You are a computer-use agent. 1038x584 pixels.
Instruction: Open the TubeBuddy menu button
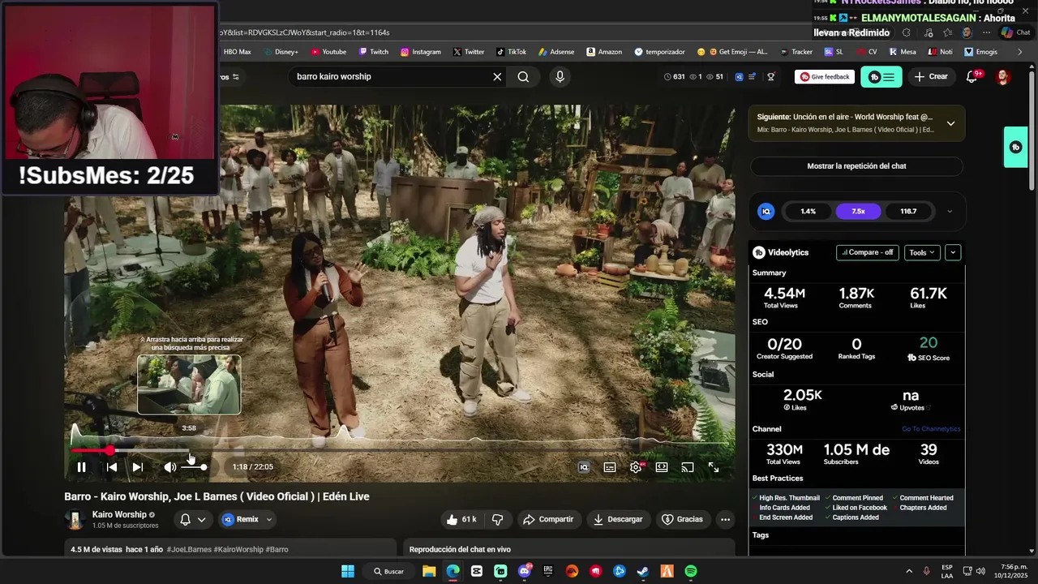[881, 77]
